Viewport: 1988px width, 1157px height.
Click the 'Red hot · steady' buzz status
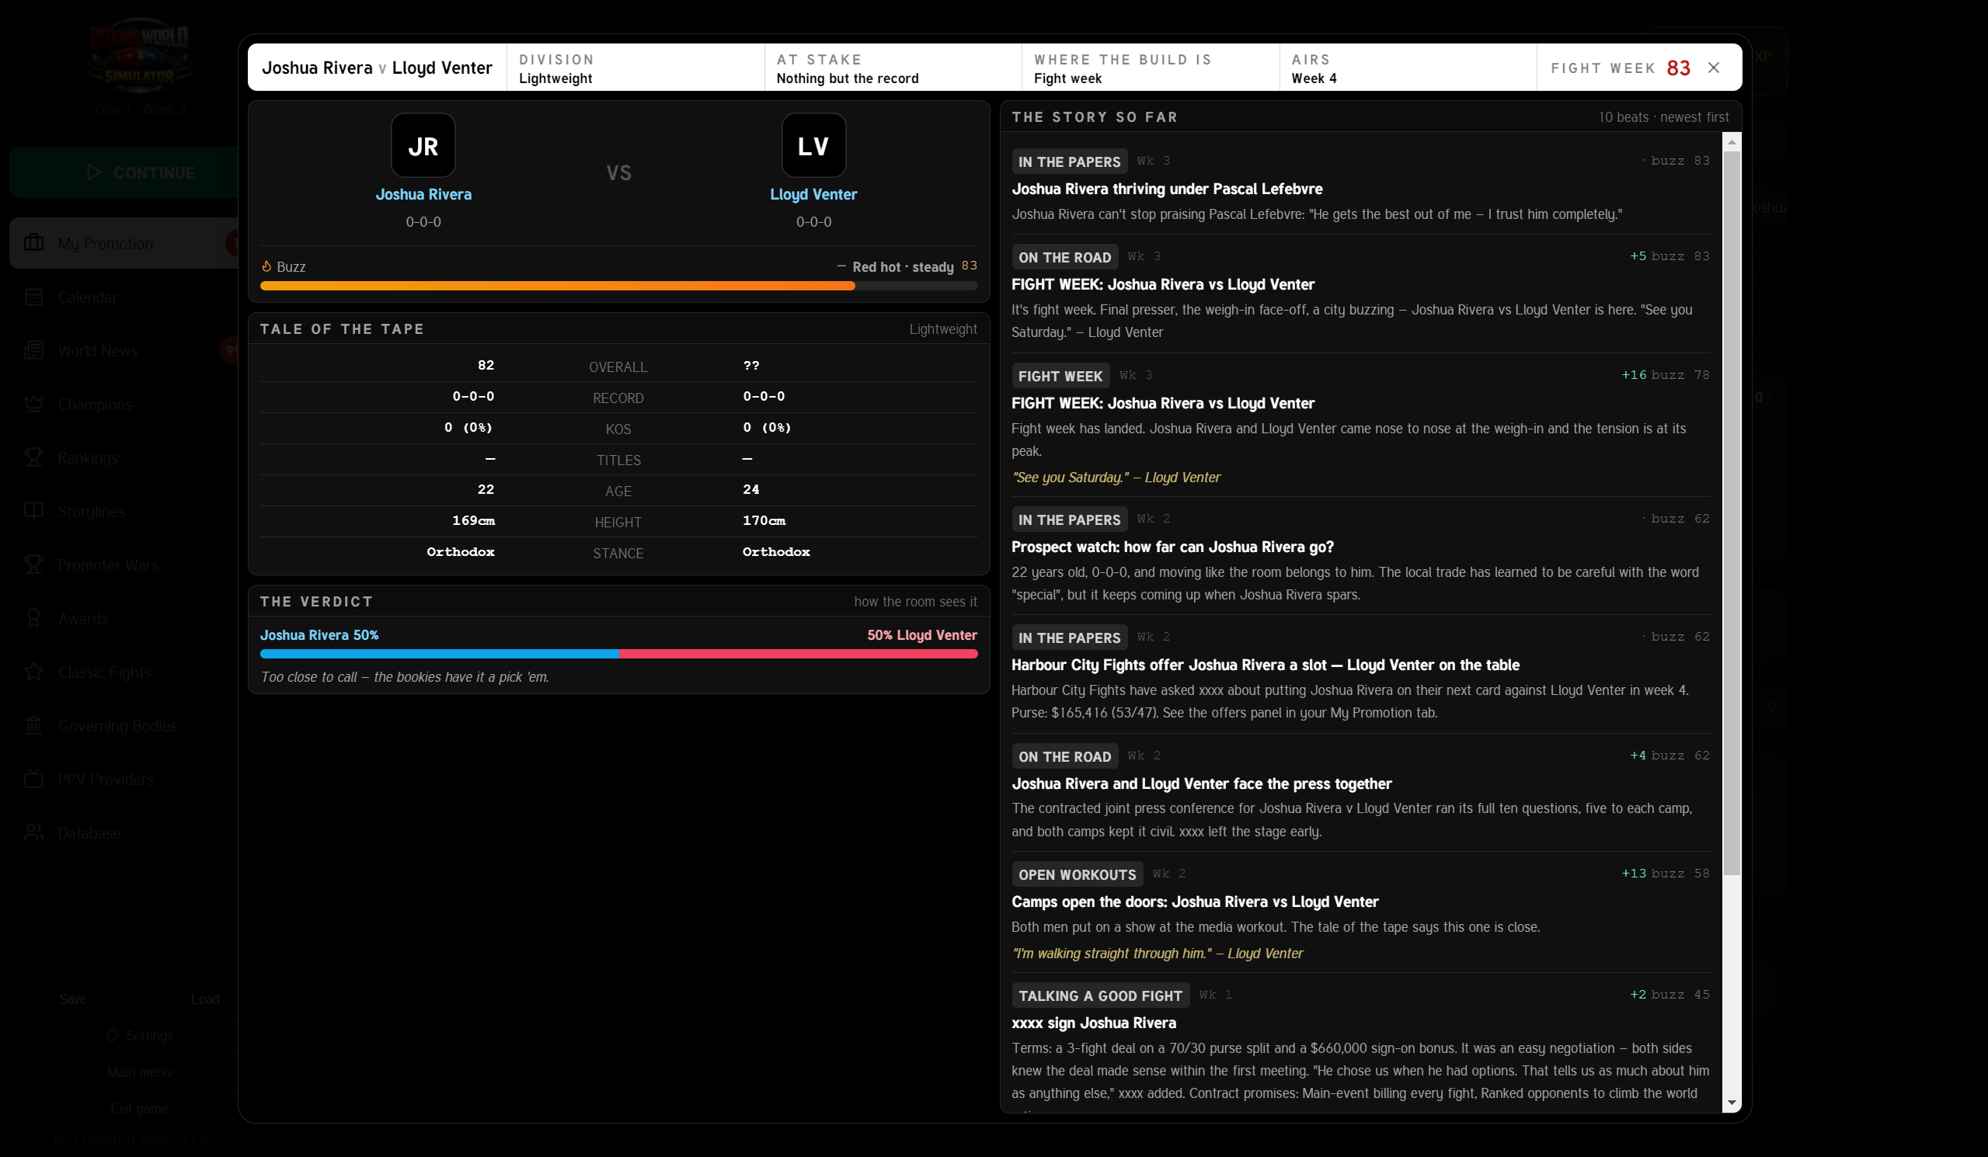tap(903, 267)
